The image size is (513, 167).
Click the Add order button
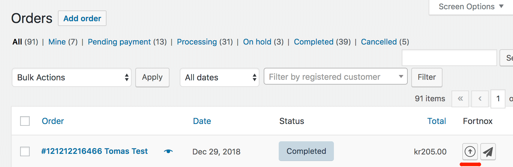[x=82, y=19]
